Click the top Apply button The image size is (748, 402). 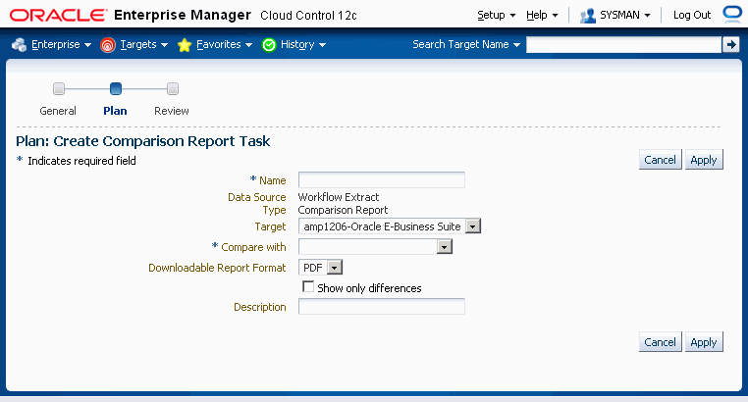tap(704, 160)
